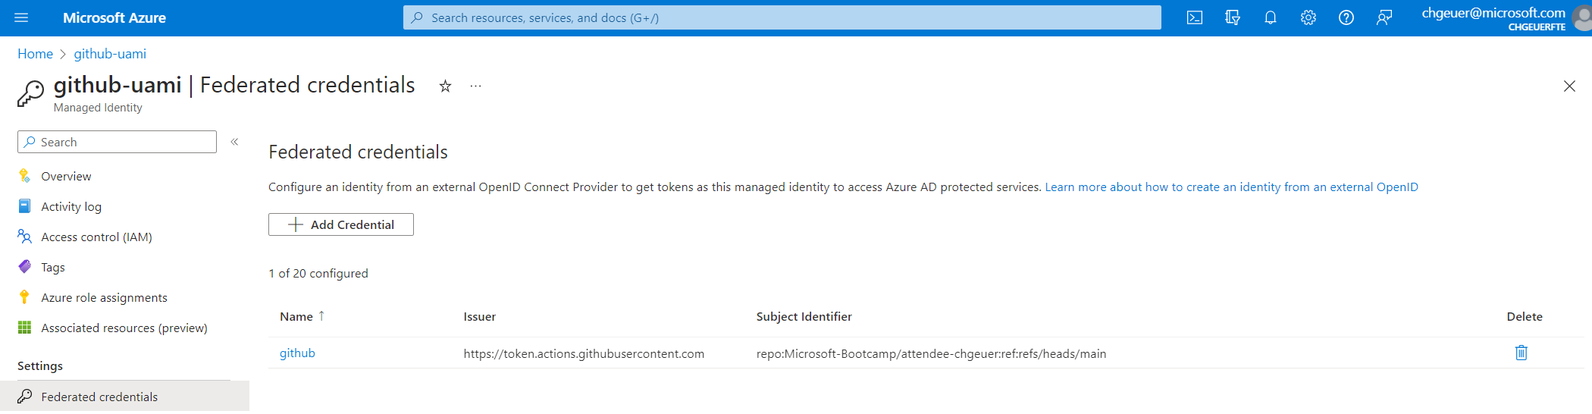Click the Tags icon in sidebar
Viewport: 1592px width, 414px height.
[24, 267]
